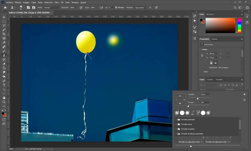Image resolution: width=251 pixels, height=151 pixels.
Task: Collapse Pinceles de efectos especiales folder
Action: (x=176, y=134)
